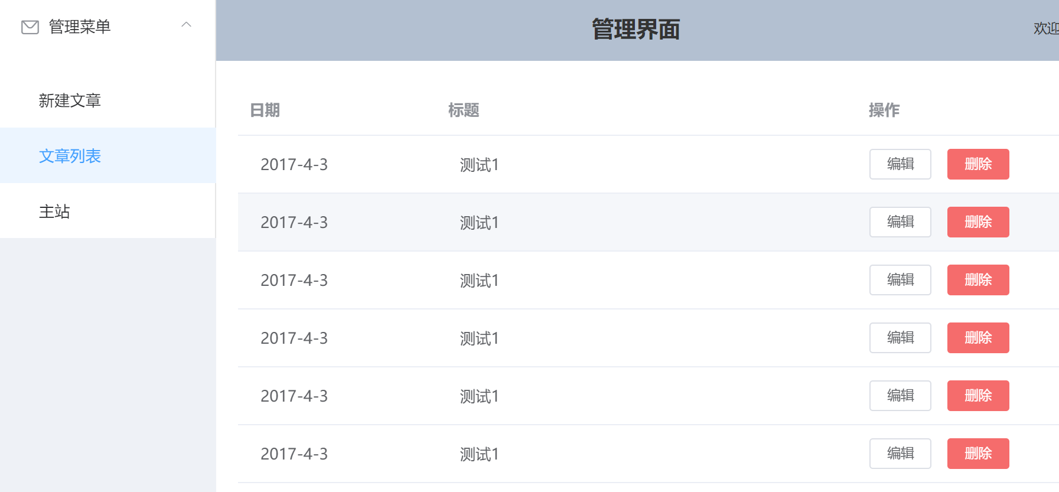The height and width of the screenshot is (492, 1059).
Task: Navigate to 主站 from the sidebar
Action: click(54, 211)
